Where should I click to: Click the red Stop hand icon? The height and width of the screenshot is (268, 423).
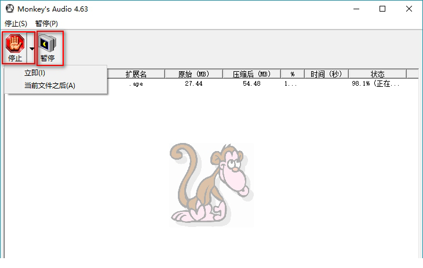[15, 43]
